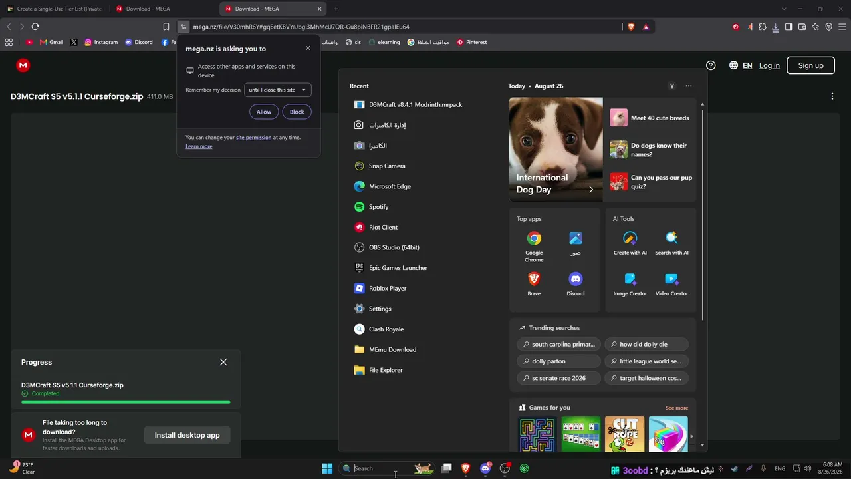851x479 pixels.
Task: Open Brave browser from the taskbar
Action: tap(466, 468)
